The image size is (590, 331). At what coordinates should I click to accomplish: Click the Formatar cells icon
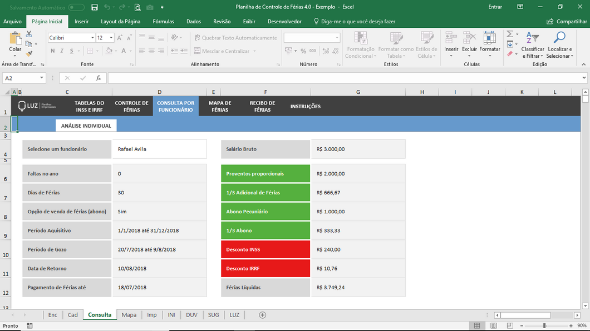(490, 38)
